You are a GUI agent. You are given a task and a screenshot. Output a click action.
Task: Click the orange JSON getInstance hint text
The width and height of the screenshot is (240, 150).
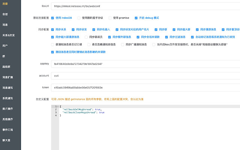(97, 99)
